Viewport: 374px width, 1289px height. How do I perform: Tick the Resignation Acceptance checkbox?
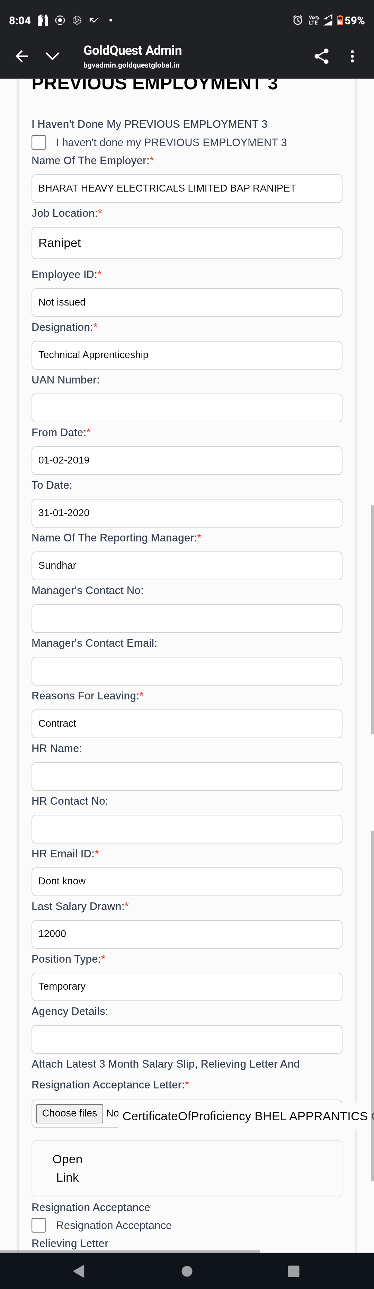39,1225
